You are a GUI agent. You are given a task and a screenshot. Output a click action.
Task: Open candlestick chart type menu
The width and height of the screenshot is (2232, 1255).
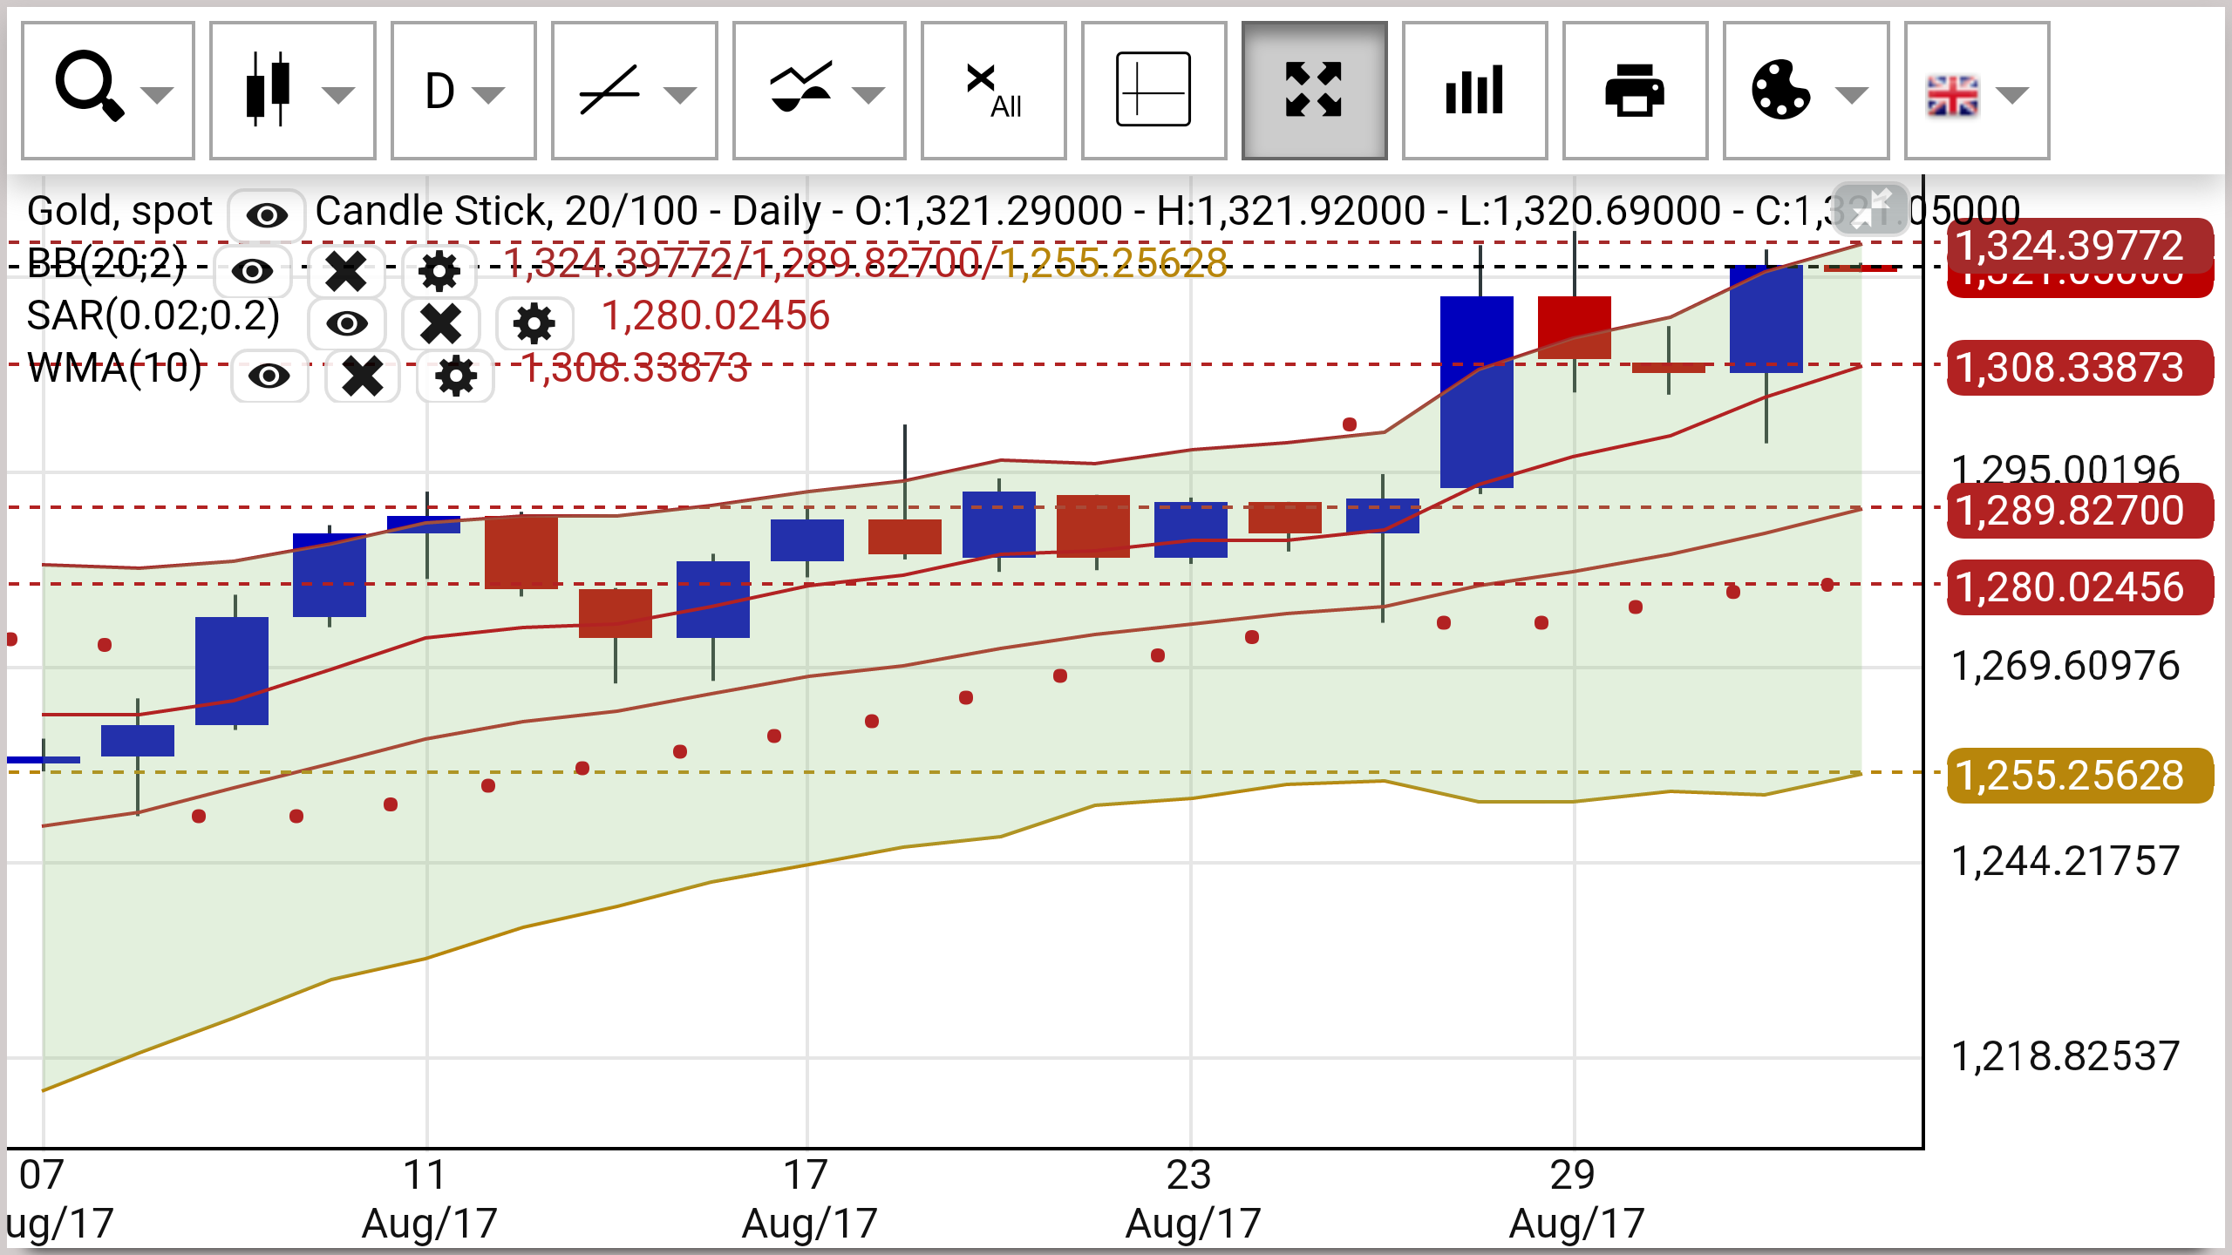[293, 91]
